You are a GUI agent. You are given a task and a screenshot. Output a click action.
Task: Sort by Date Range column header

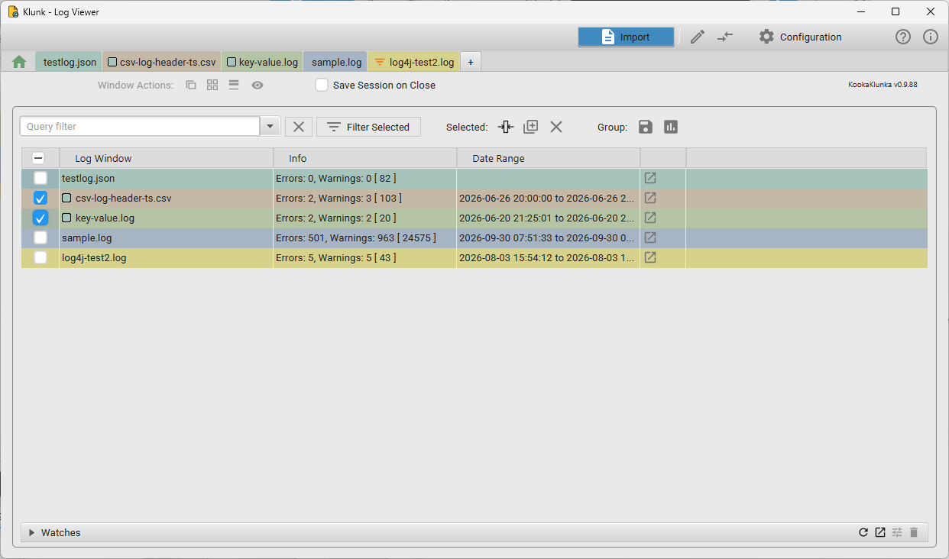549,158
